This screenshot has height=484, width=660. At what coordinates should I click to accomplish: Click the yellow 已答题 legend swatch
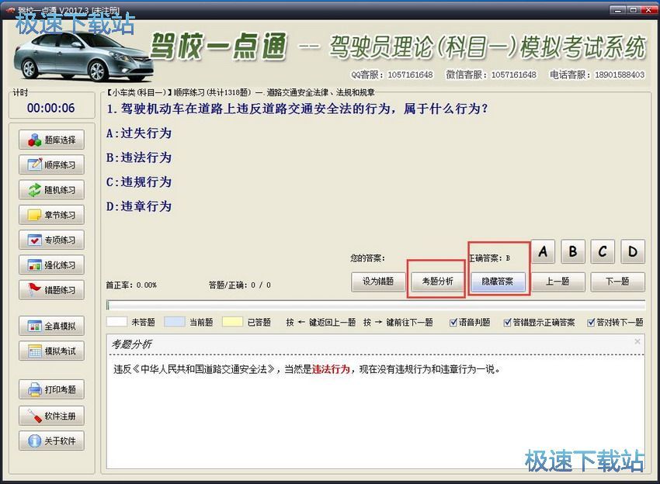[x=232, y=322]
